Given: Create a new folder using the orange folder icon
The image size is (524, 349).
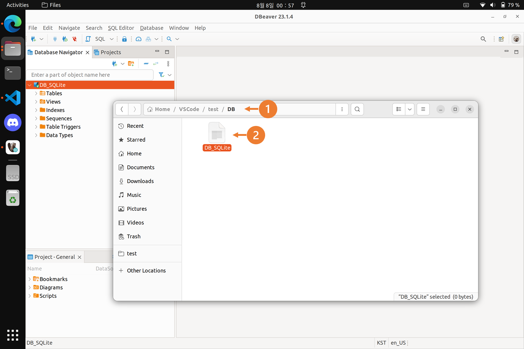Looking at the screenshot, I should (131, 64).
